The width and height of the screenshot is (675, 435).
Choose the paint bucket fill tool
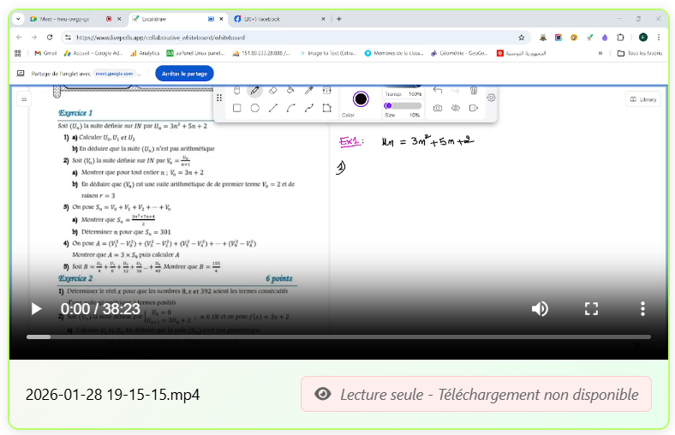point(290,90)
